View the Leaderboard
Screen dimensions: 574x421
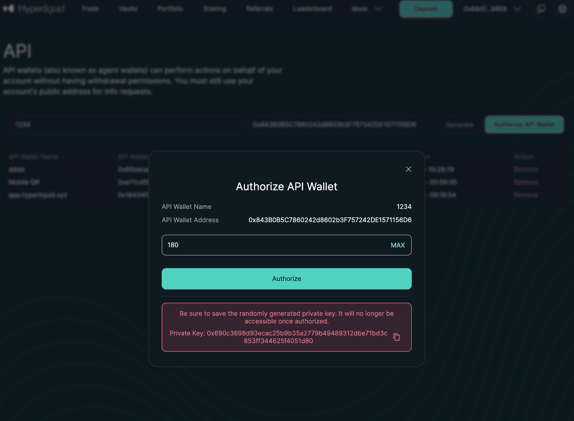(x=312, y=9)
